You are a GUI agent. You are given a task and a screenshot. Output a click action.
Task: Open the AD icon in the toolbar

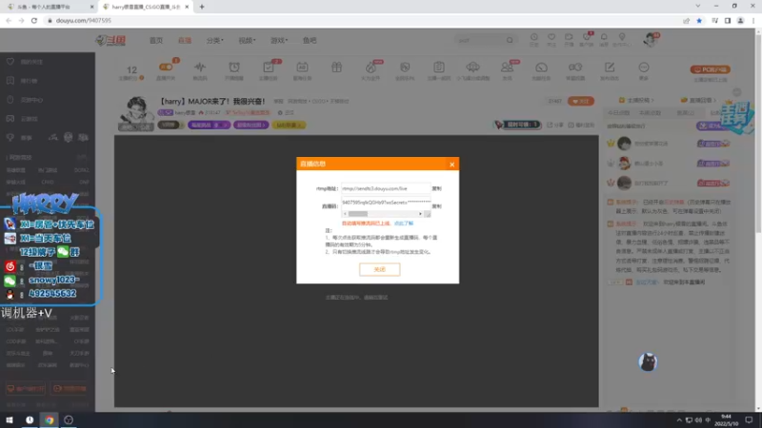(302, 67)
